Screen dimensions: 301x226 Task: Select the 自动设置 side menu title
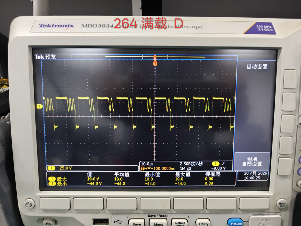[x=257, y=67]
